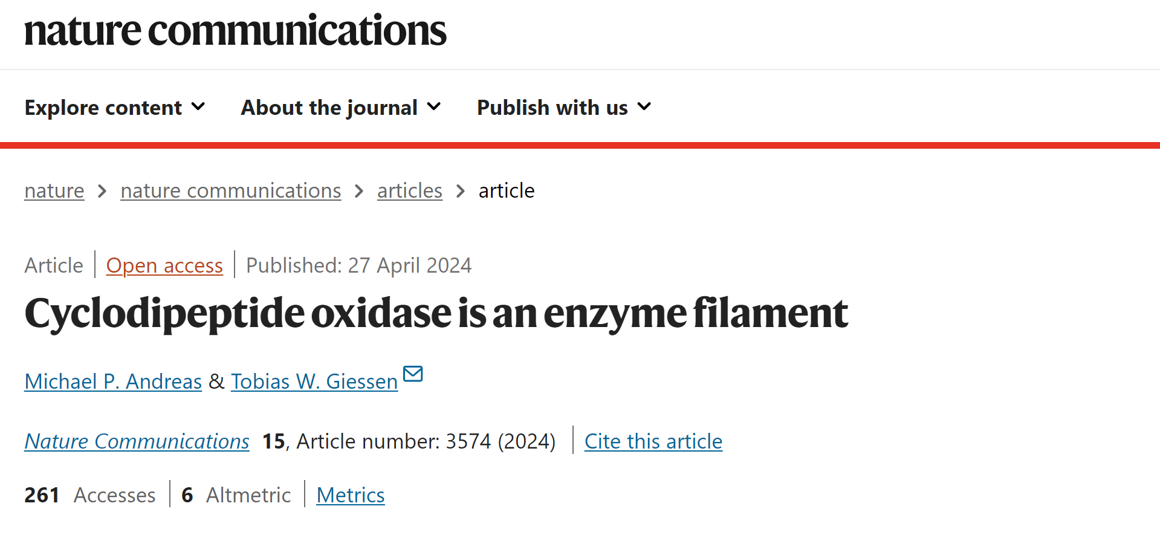The height and width of the screenshot is (535, 1160).
Task: Click the envelope icon beside Tobias W. Giessen
Action: click(413, 374)
